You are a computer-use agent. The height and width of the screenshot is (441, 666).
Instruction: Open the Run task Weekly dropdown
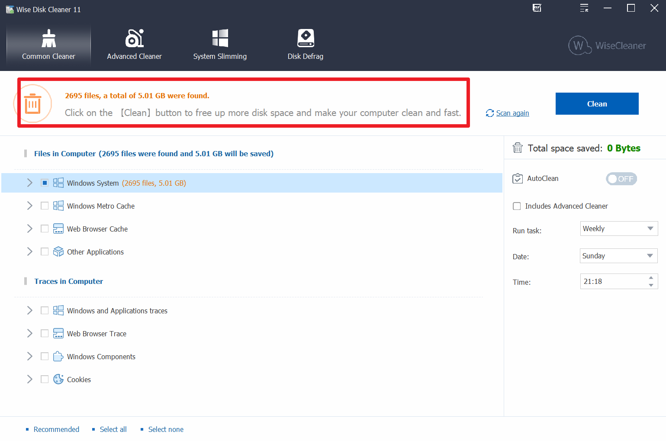pyautogui.click(x=619, y=229)
